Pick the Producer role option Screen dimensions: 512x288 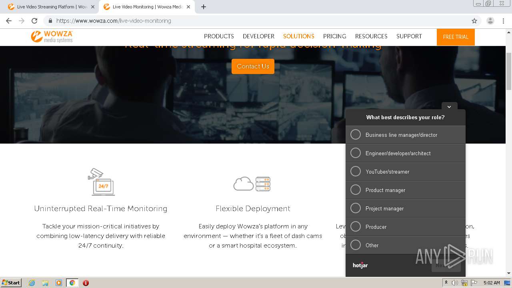[x=406, y=227]
